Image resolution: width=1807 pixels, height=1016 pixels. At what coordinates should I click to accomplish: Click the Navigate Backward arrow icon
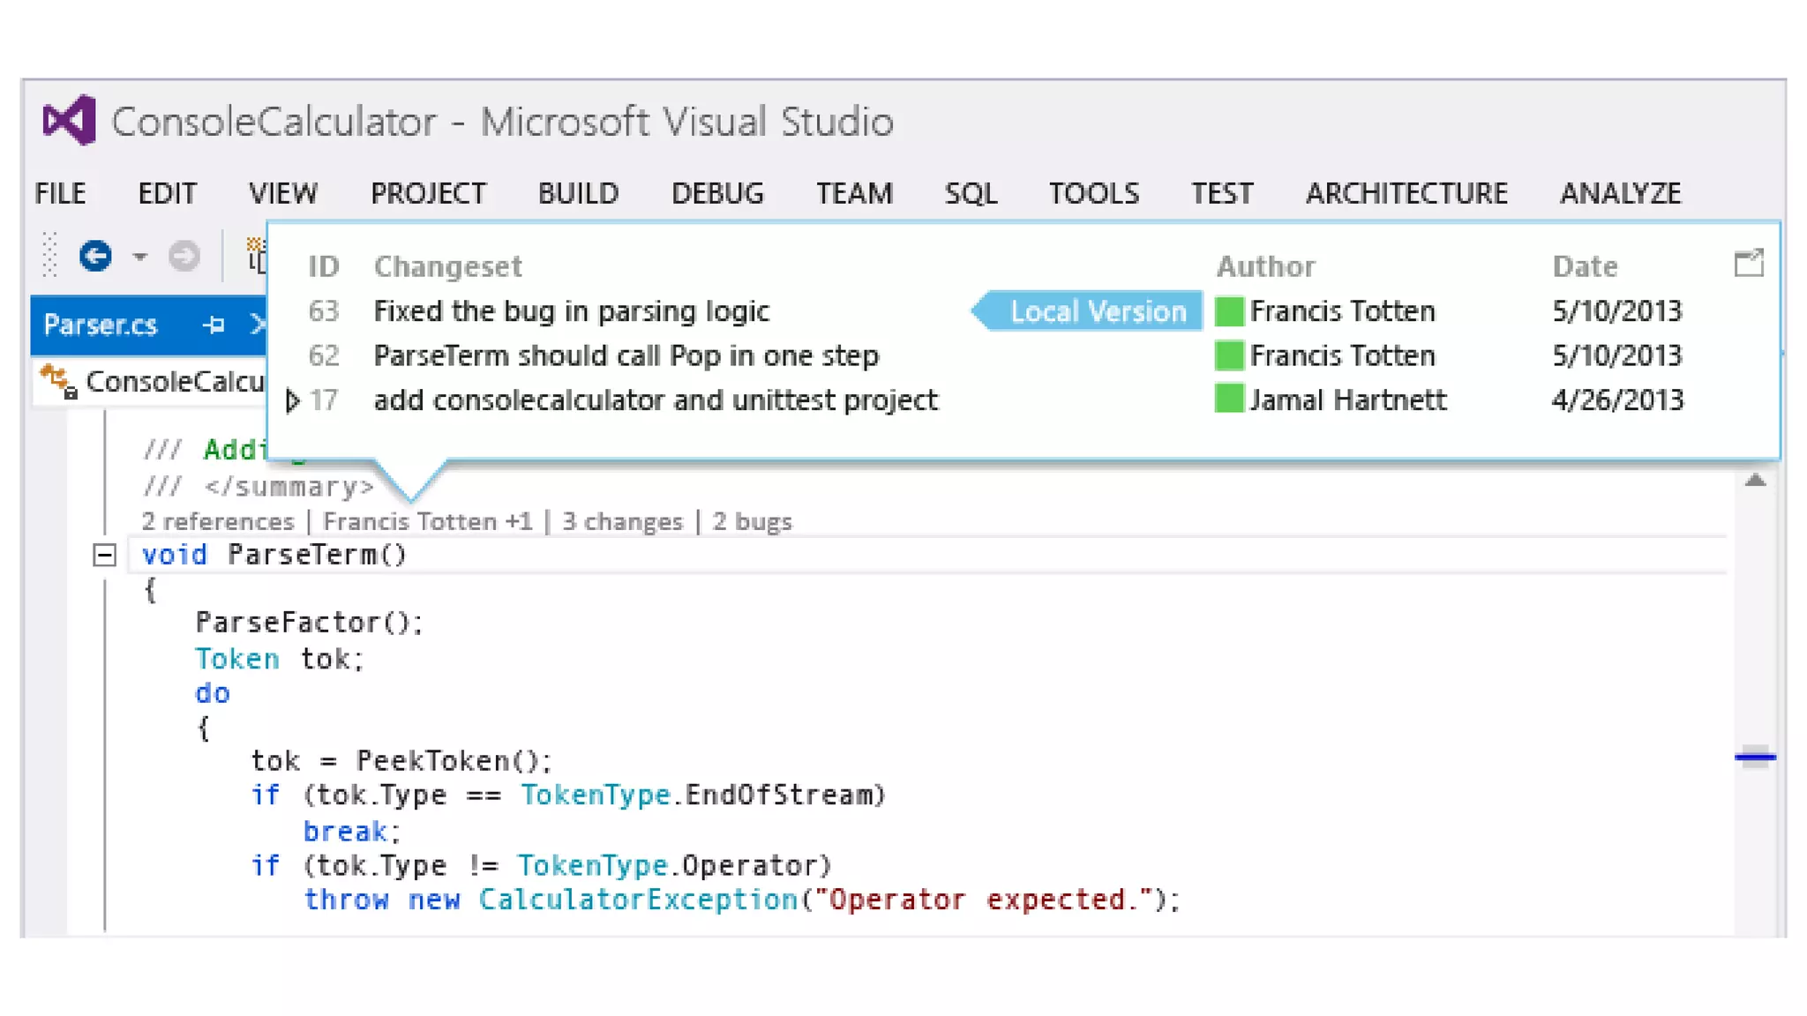pyautogui.click(x=95, y=256)
